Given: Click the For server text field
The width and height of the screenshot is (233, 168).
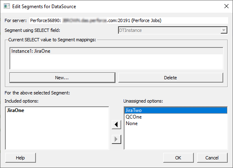Looking at the screenshot, I should click(129, 20).
